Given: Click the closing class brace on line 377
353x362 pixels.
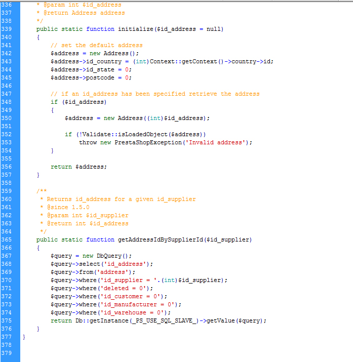Looking at the screenshot, I should pyautogui.click(x=24, y=337).
